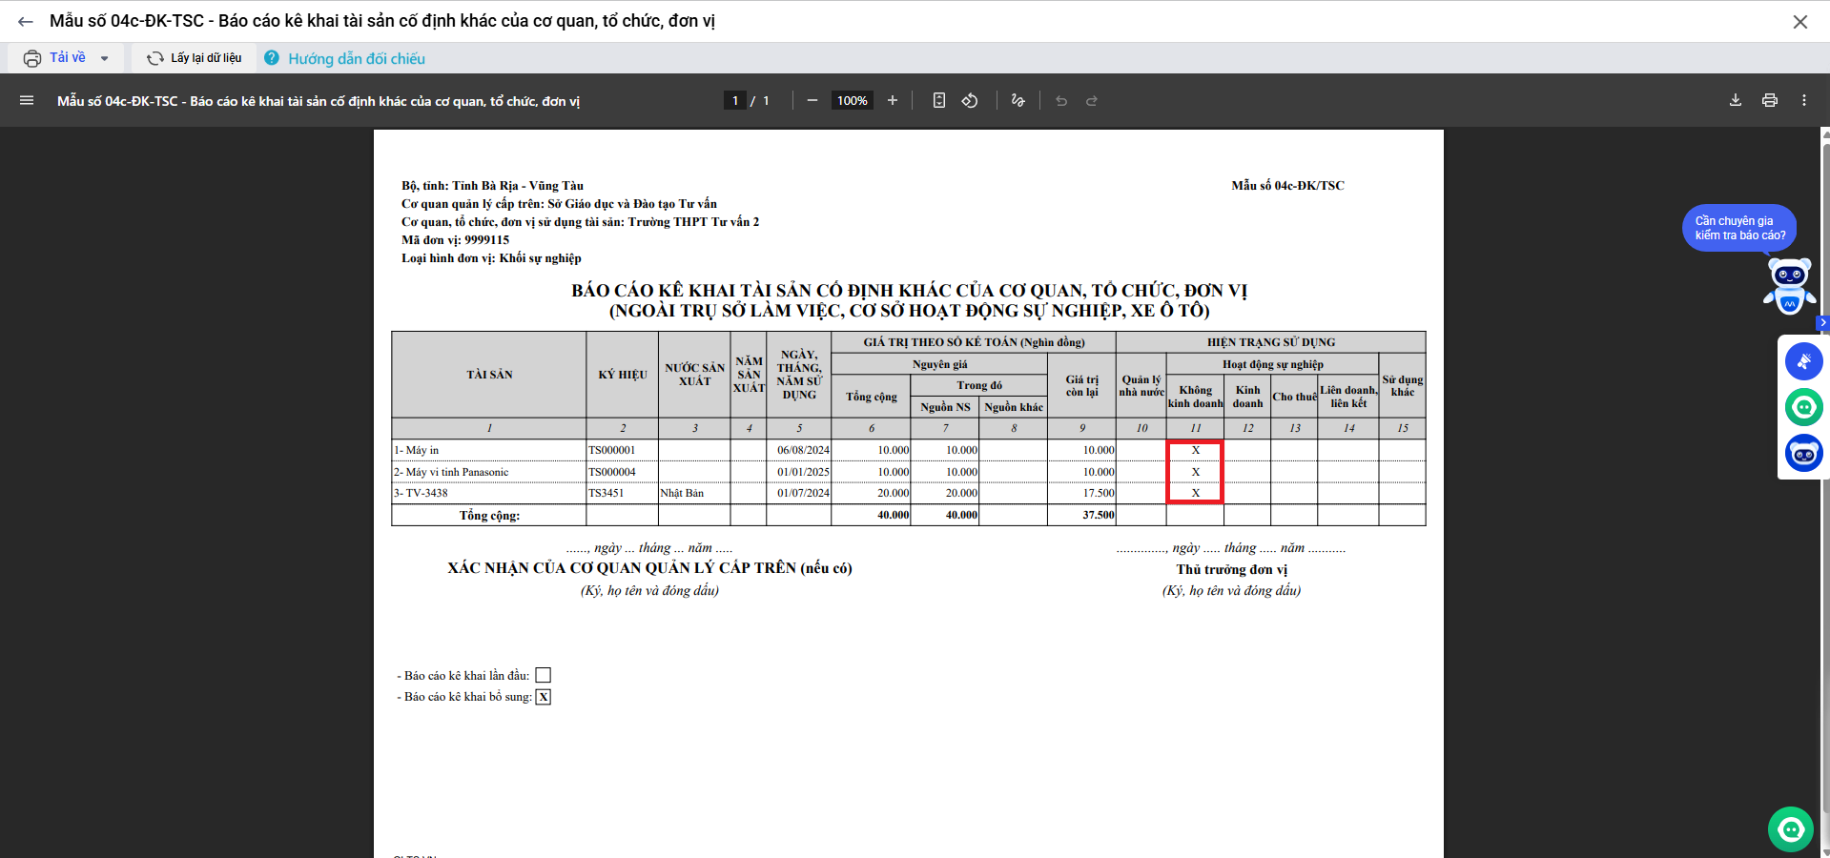Click 'Lấy lại dữ liệu' button
The height and width of the screenshot is (858, 1830).
coord(195,58)
